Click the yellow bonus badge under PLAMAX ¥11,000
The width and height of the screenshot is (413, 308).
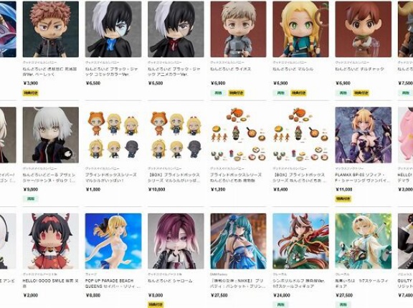[x=343, y=199]
